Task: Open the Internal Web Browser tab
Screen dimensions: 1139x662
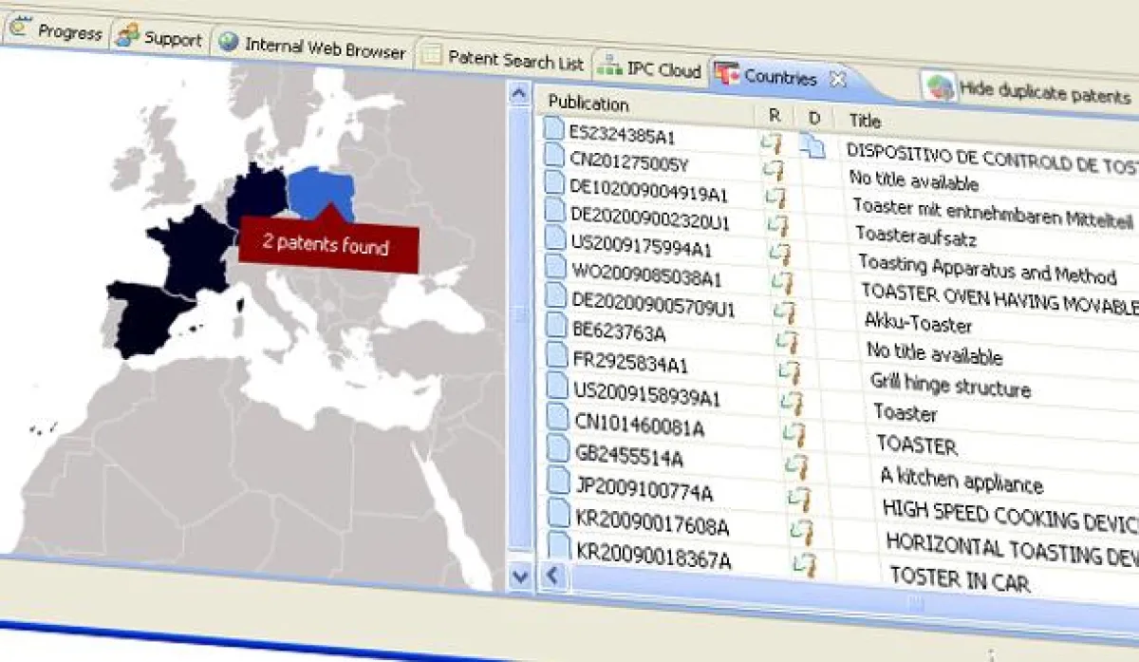Action: (313, 47)
